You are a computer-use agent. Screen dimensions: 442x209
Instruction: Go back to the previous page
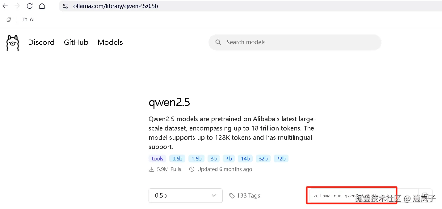point(5,6)
